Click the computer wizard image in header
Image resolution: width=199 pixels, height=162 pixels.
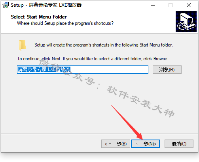point(186,21)
